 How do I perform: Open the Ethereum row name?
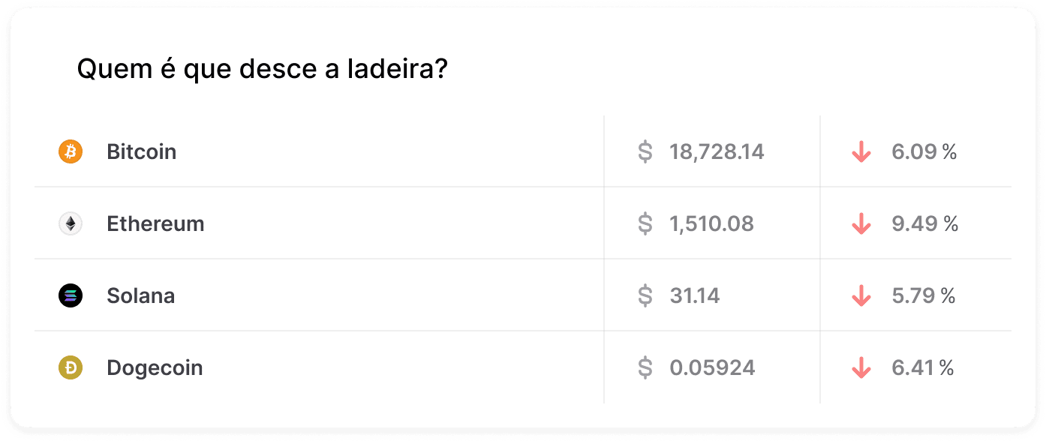click(155, 224)
